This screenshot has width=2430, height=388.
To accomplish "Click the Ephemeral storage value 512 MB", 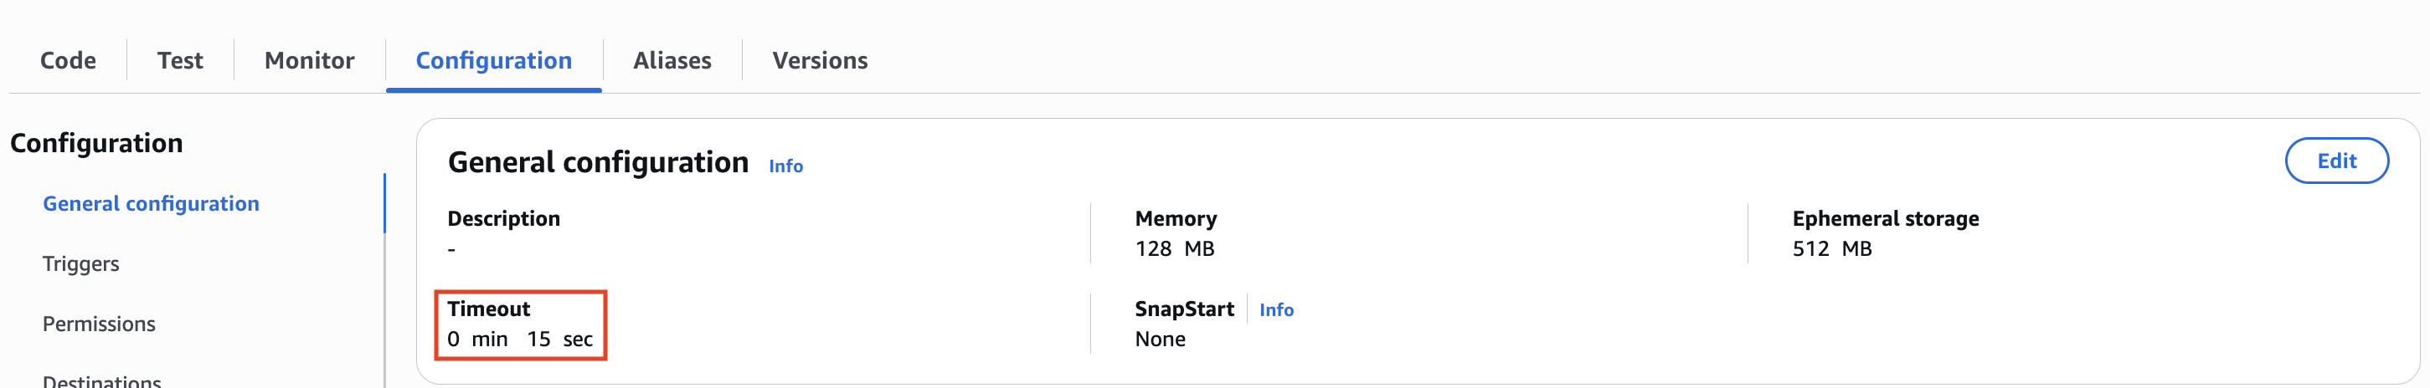I will point(1831,248).
